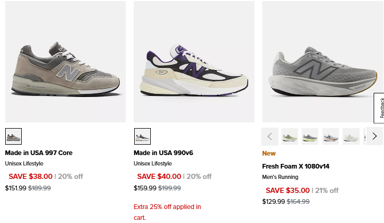
Task: Click the $129.99 sale price
Action: [273, 202]
